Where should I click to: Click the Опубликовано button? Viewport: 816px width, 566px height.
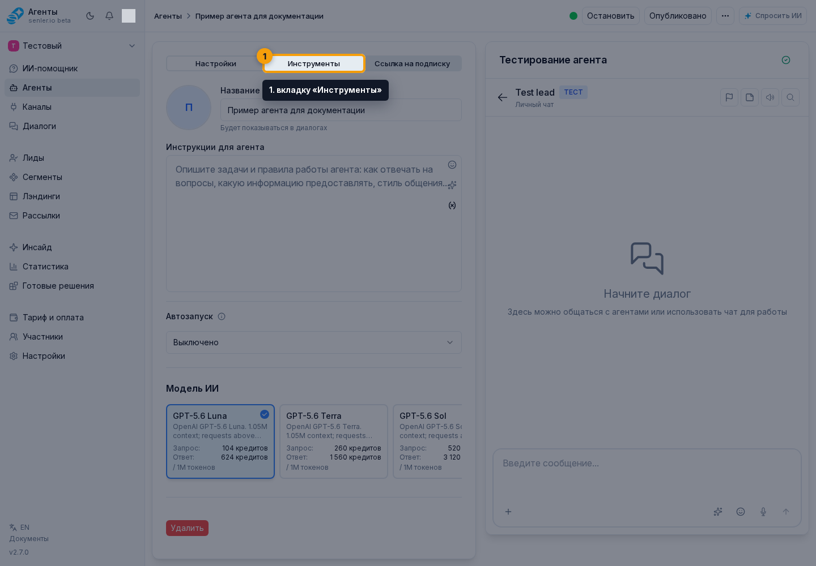pyautogui.click(x=678, y=16)
